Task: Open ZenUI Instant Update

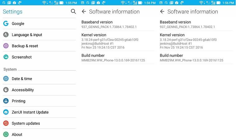Action: tap(39, 112)
